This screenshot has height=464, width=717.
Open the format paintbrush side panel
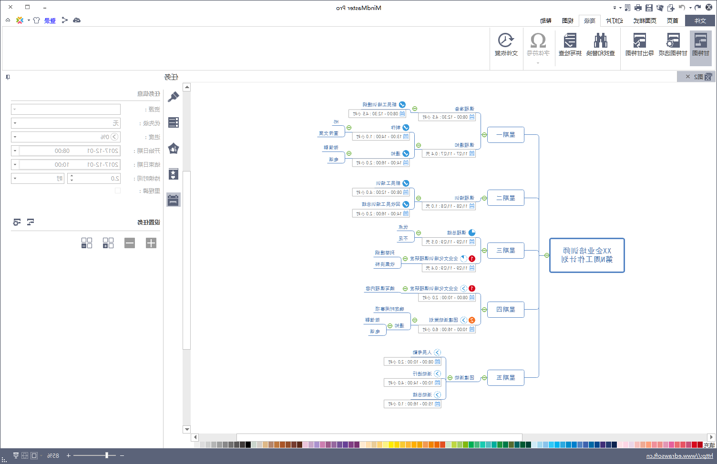pyautogui.click(x=174, y=97)
